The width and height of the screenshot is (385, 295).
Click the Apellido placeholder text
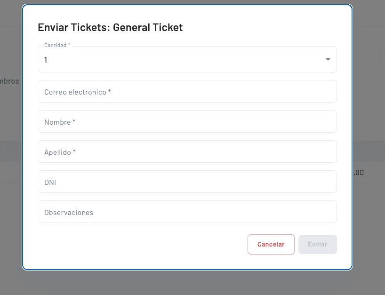58,152
